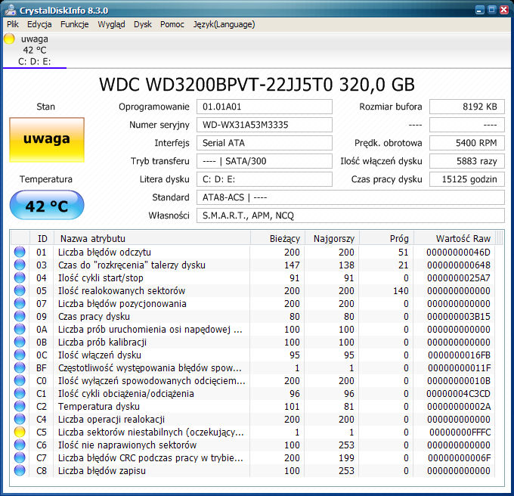
Task: Open the Pomoc menu
Action: 172,25
